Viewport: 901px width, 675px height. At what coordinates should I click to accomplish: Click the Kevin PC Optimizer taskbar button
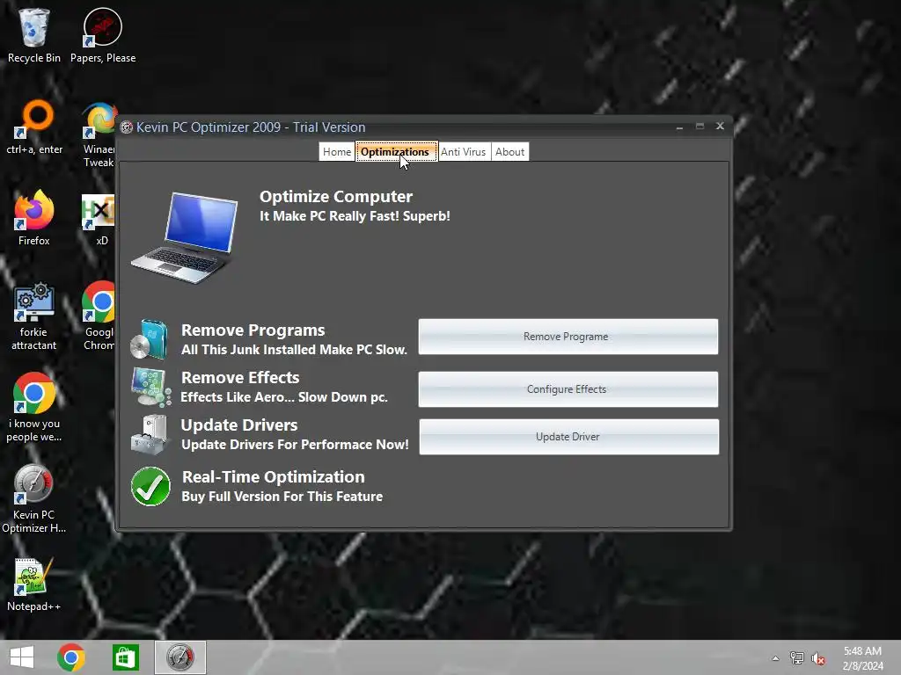pyautogui.click(x=180, y=657)
